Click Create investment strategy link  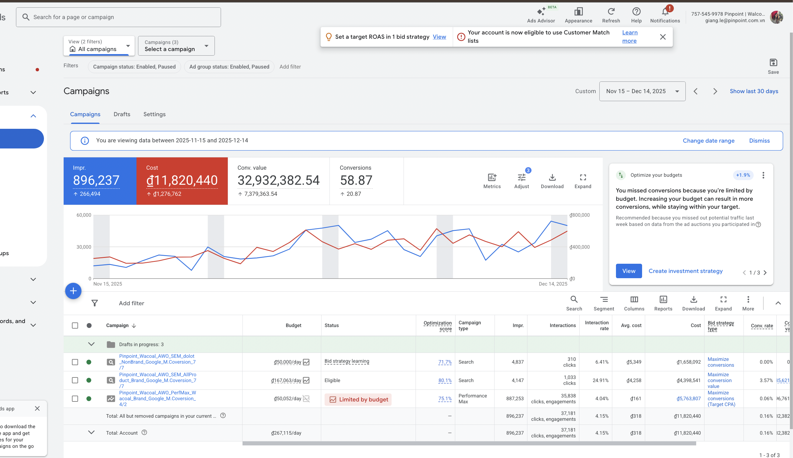[685, 271]
